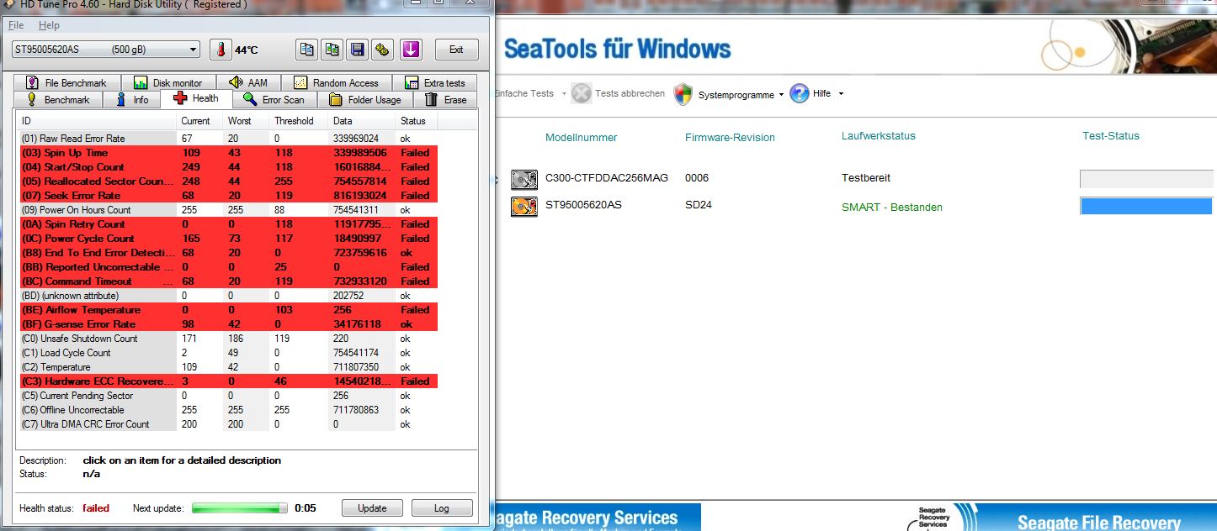Click the save floppy disk icon
This screenshot has height=531, width=1217.
(358, 50)
